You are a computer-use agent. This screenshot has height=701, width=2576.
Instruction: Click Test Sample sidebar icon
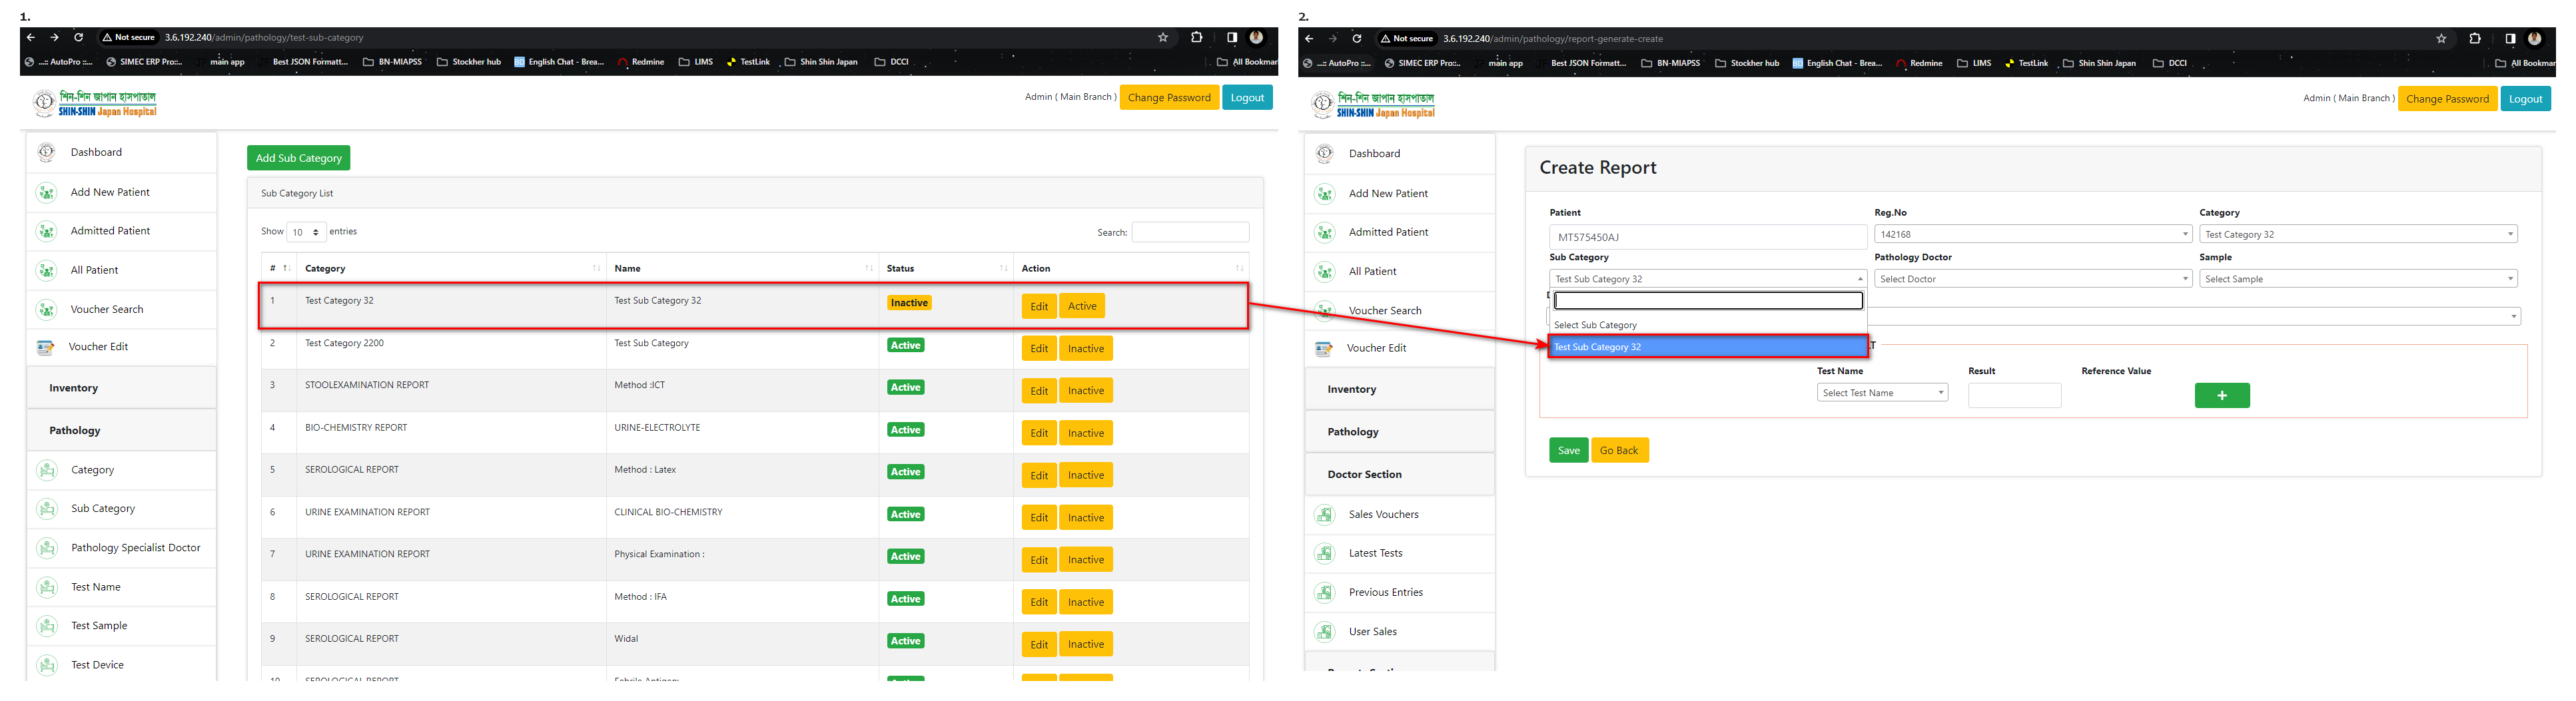click(47, 626)
